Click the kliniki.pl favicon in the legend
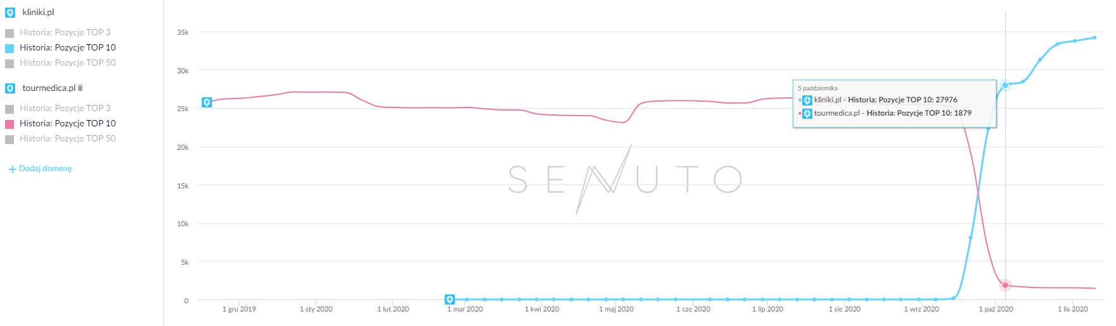The image size is (1116, 326). point(10,13)
